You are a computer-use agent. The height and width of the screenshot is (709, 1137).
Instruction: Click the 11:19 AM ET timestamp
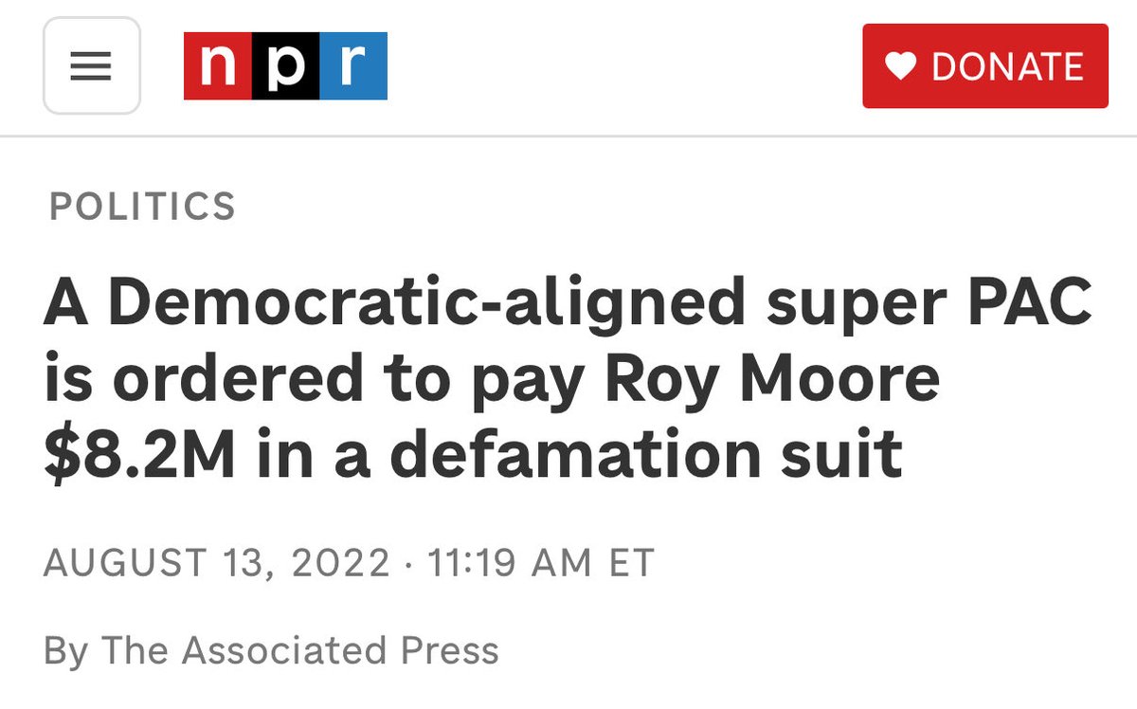pos(541,562)
